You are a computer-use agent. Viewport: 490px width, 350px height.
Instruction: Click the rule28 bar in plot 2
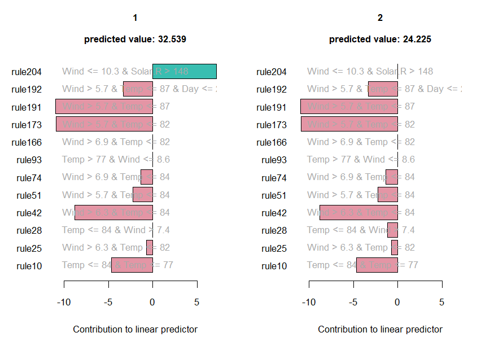pos(392,230)
